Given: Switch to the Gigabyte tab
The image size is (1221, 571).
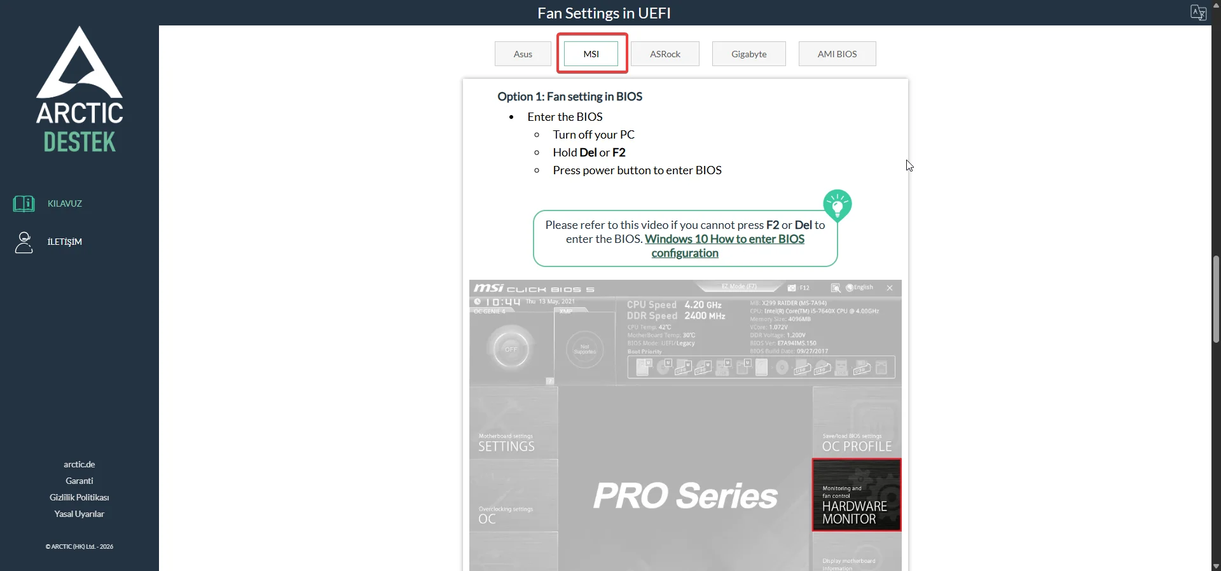Looking at the screenshot, I should tap(749, 54).
